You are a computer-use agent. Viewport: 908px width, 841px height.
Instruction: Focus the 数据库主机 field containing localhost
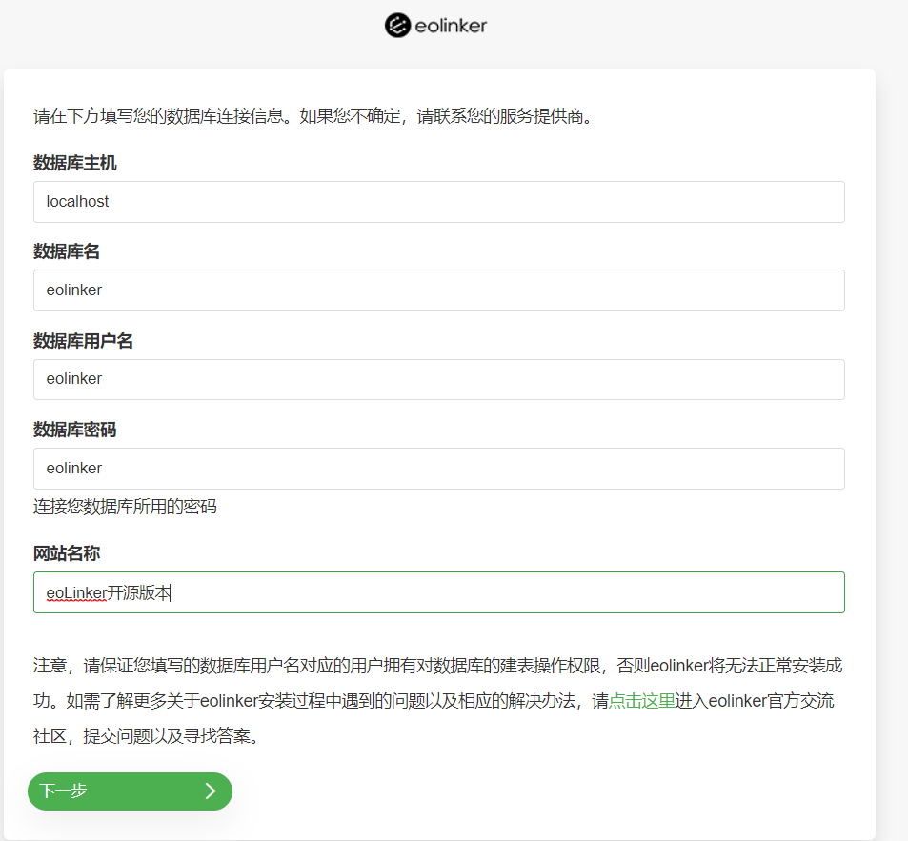click(439, 202)
